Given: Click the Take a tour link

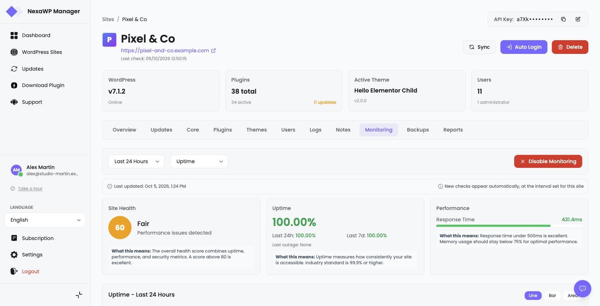Looking at the screenshot, I should click(30, 189).
